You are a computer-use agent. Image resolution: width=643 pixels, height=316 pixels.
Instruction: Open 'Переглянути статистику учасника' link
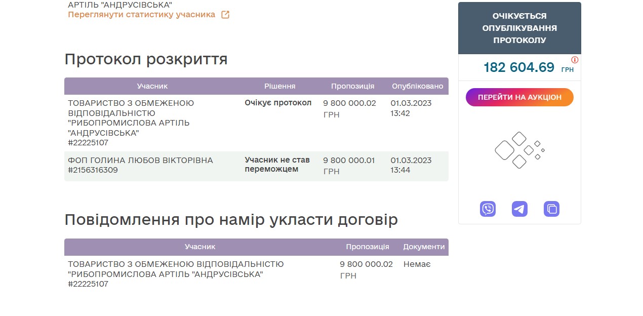pyautogui.click(x=142, y=15)
